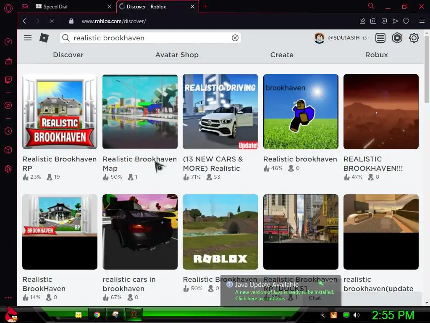Screen dimensions: 430x323
Task: Click the address bar URL
Action: click(114, 21)
